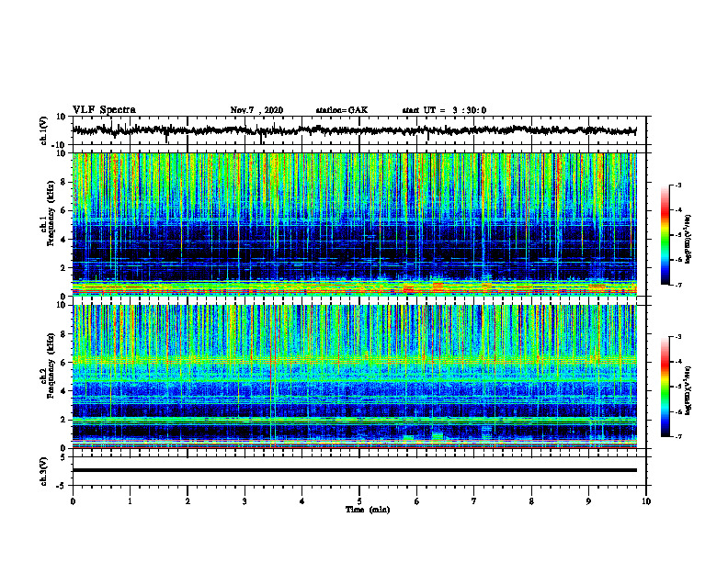Viewport: 728px width, 562px height.
Task: Select the date text 'Nov.7 , 2020'
Action: [x=256, y=110]
